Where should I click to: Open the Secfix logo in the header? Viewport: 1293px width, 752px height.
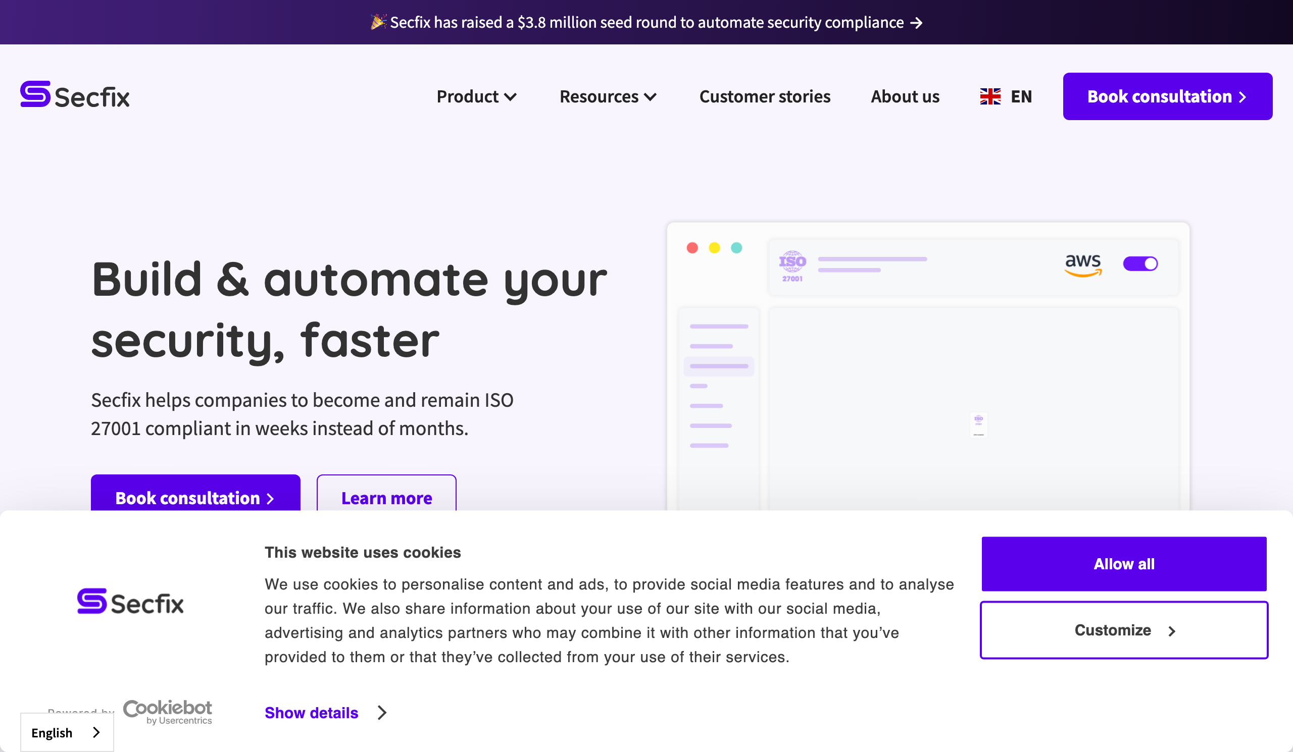click(75, 95)
